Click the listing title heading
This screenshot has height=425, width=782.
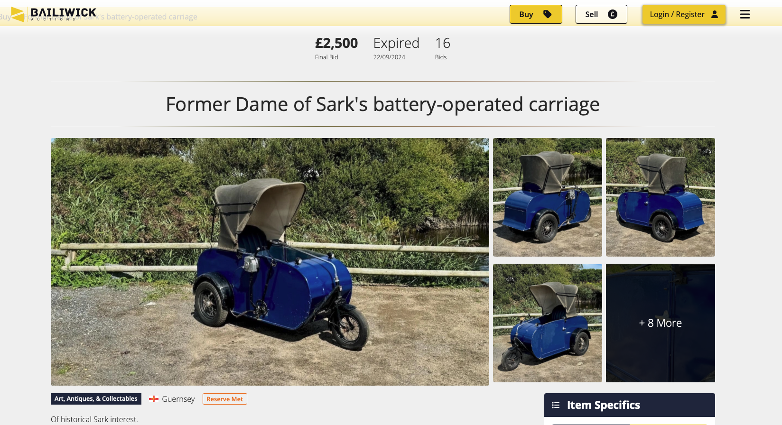click(x=382, y=104)
